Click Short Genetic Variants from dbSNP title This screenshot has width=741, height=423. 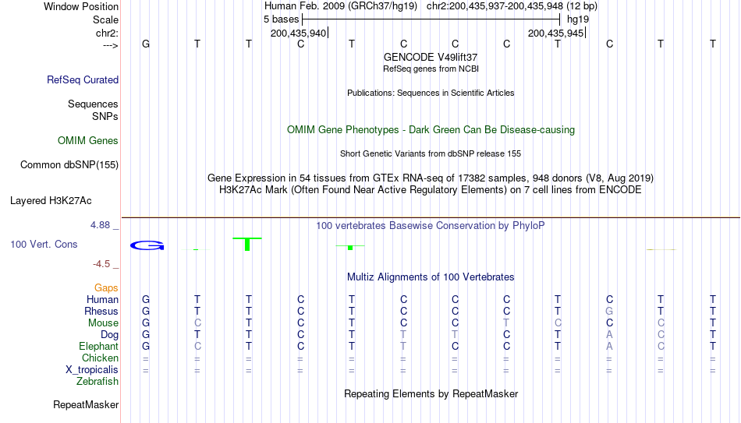click(x=431, y=154)
